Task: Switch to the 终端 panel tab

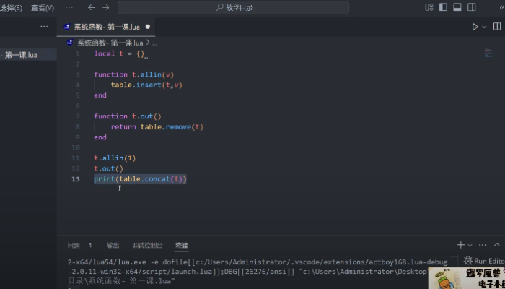Action: [181, 246]
